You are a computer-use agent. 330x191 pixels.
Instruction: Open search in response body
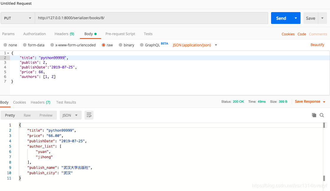(322, 115)
